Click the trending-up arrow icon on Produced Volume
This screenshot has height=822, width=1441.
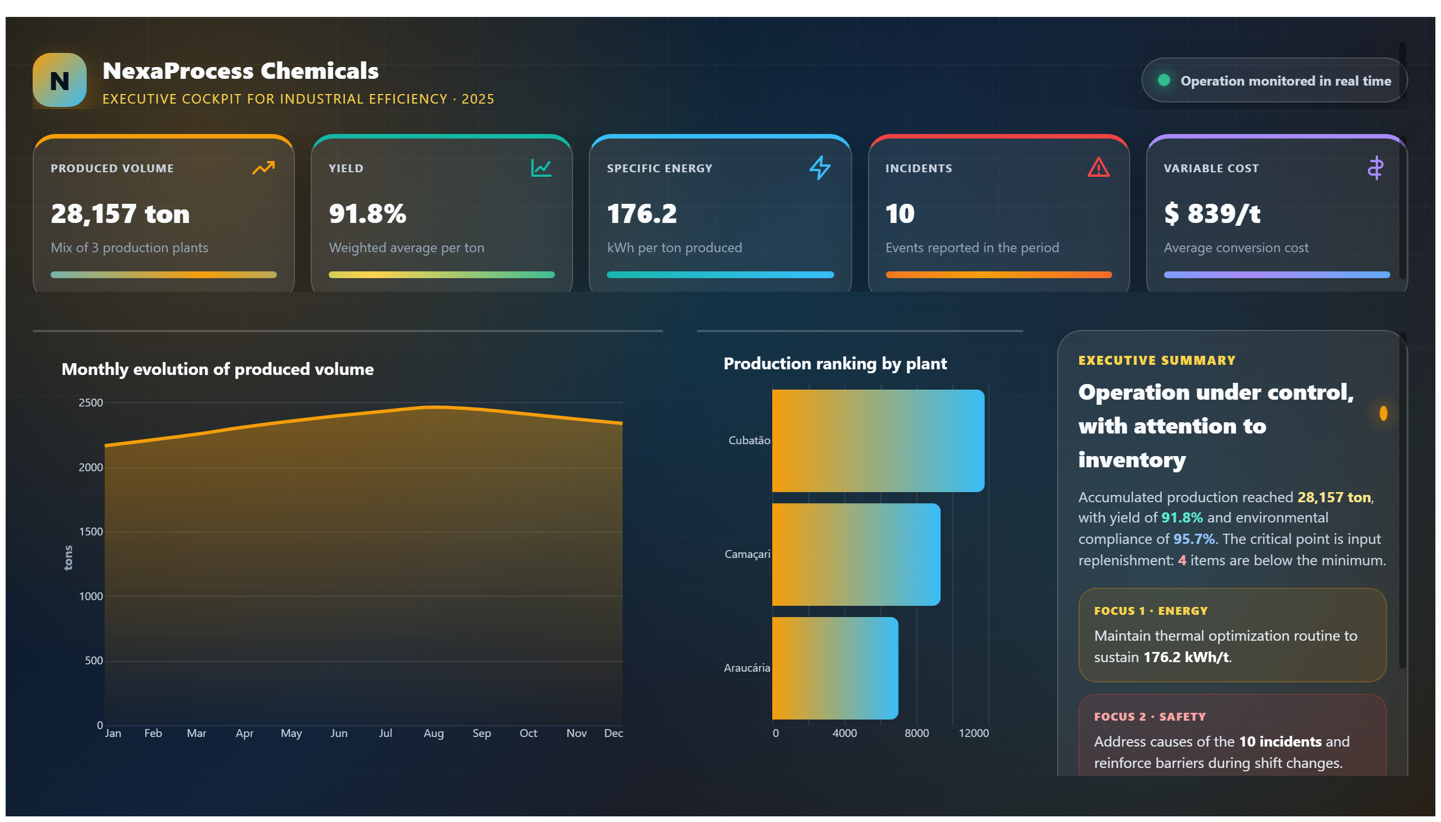point(263,168)
